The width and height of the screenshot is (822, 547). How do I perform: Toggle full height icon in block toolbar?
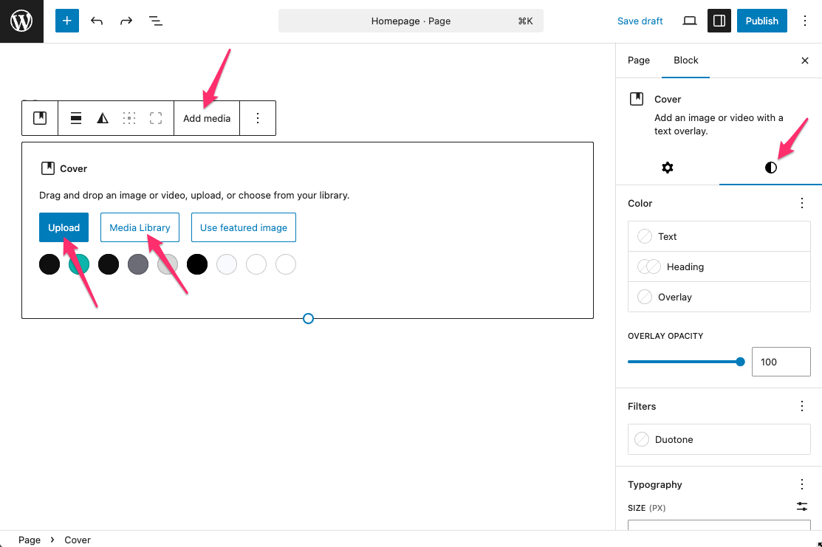[156, 118]
